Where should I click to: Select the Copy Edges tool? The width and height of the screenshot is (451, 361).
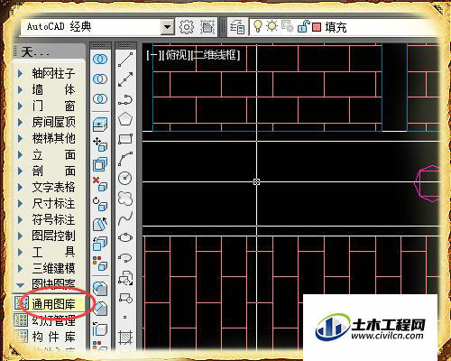point(100,329)
